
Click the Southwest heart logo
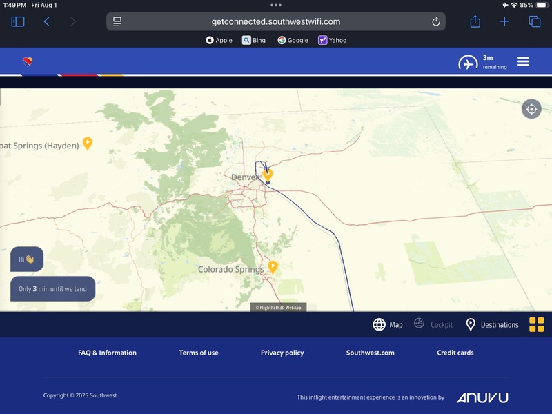pos(28,62)
